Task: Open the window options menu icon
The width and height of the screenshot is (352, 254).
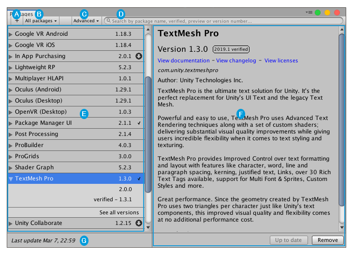Action: [x=309, y=13]
